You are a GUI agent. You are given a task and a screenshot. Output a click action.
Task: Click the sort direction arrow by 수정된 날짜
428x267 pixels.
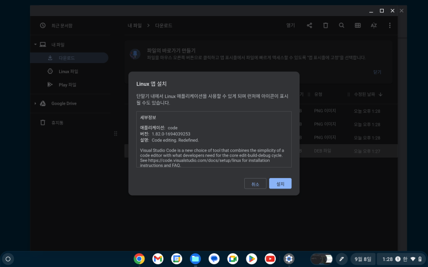click(x=380, y=95)
